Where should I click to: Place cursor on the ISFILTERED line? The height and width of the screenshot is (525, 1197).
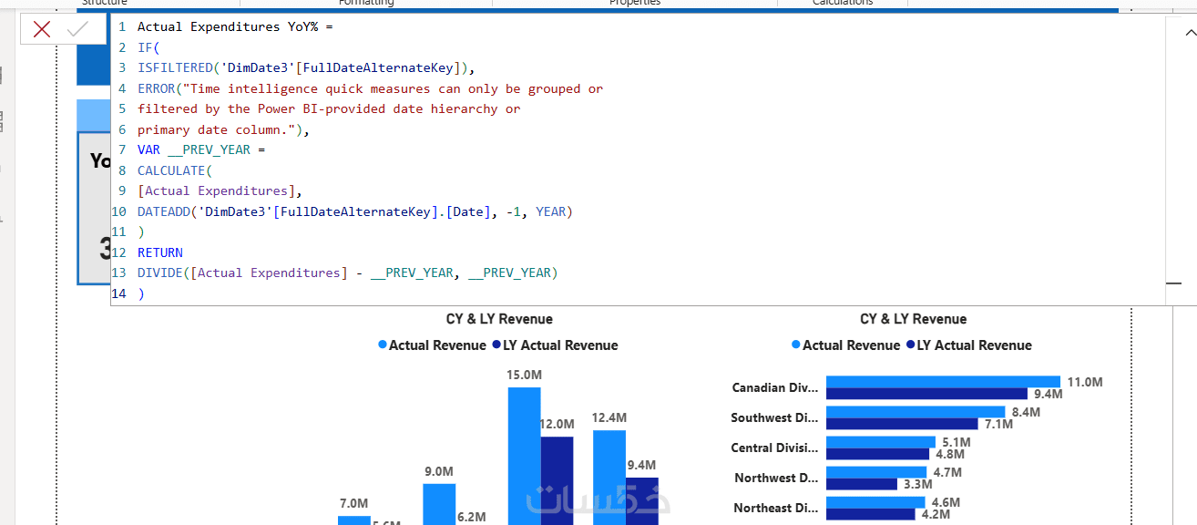click(x=306, y=68)
